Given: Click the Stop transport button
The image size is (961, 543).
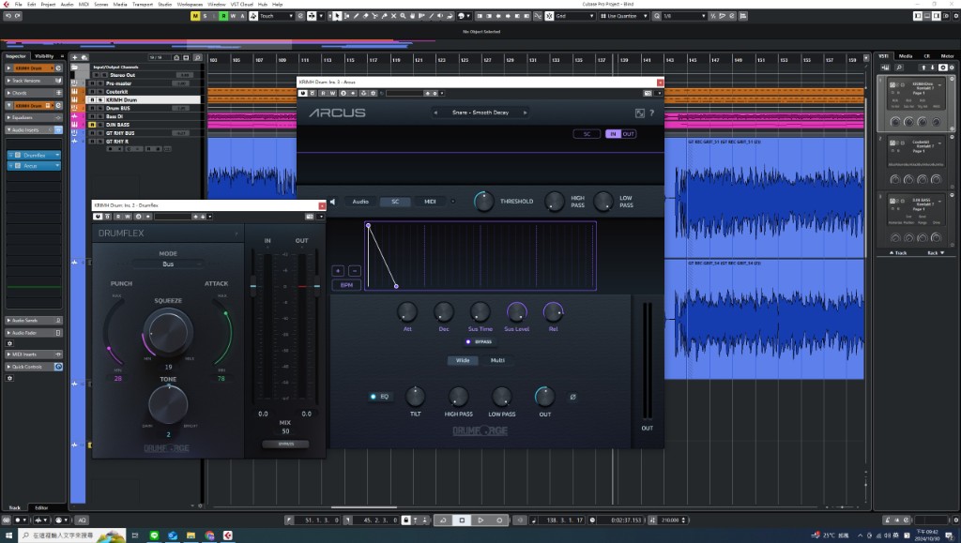Looking at the screenshot, I should click(x=462, y=520).
